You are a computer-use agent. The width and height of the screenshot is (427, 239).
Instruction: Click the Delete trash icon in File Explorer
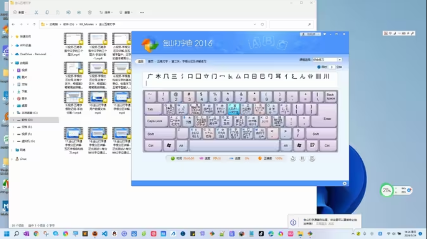89,13
